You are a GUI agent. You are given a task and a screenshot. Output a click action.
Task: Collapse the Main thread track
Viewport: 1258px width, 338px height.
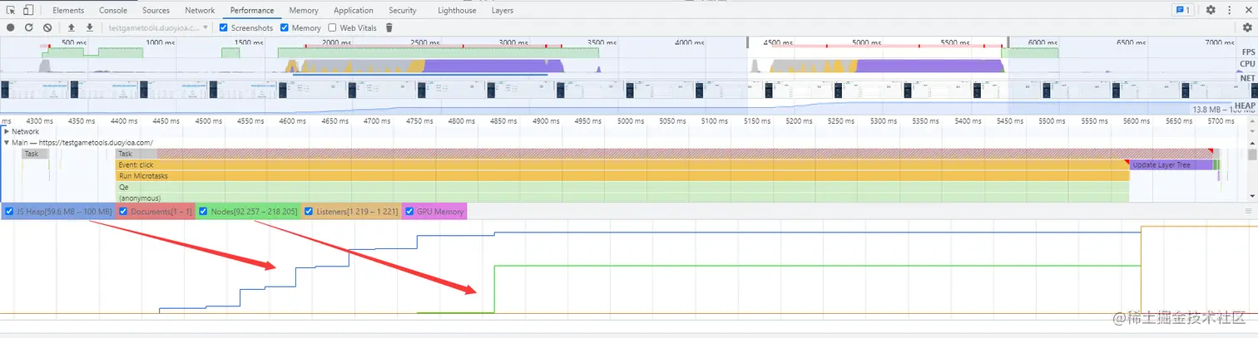7,143
